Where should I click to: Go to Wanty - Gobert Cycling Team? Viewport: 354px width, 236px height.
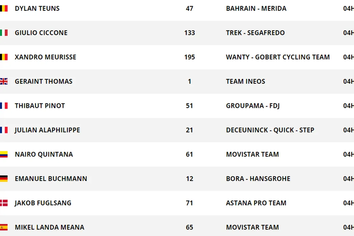(278, 57)
